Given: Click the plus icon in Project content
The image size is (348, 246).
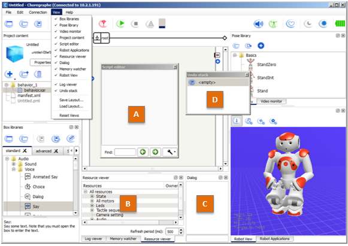Looking at the screenshot, I should pyautogui.click(x=10, y=74).
